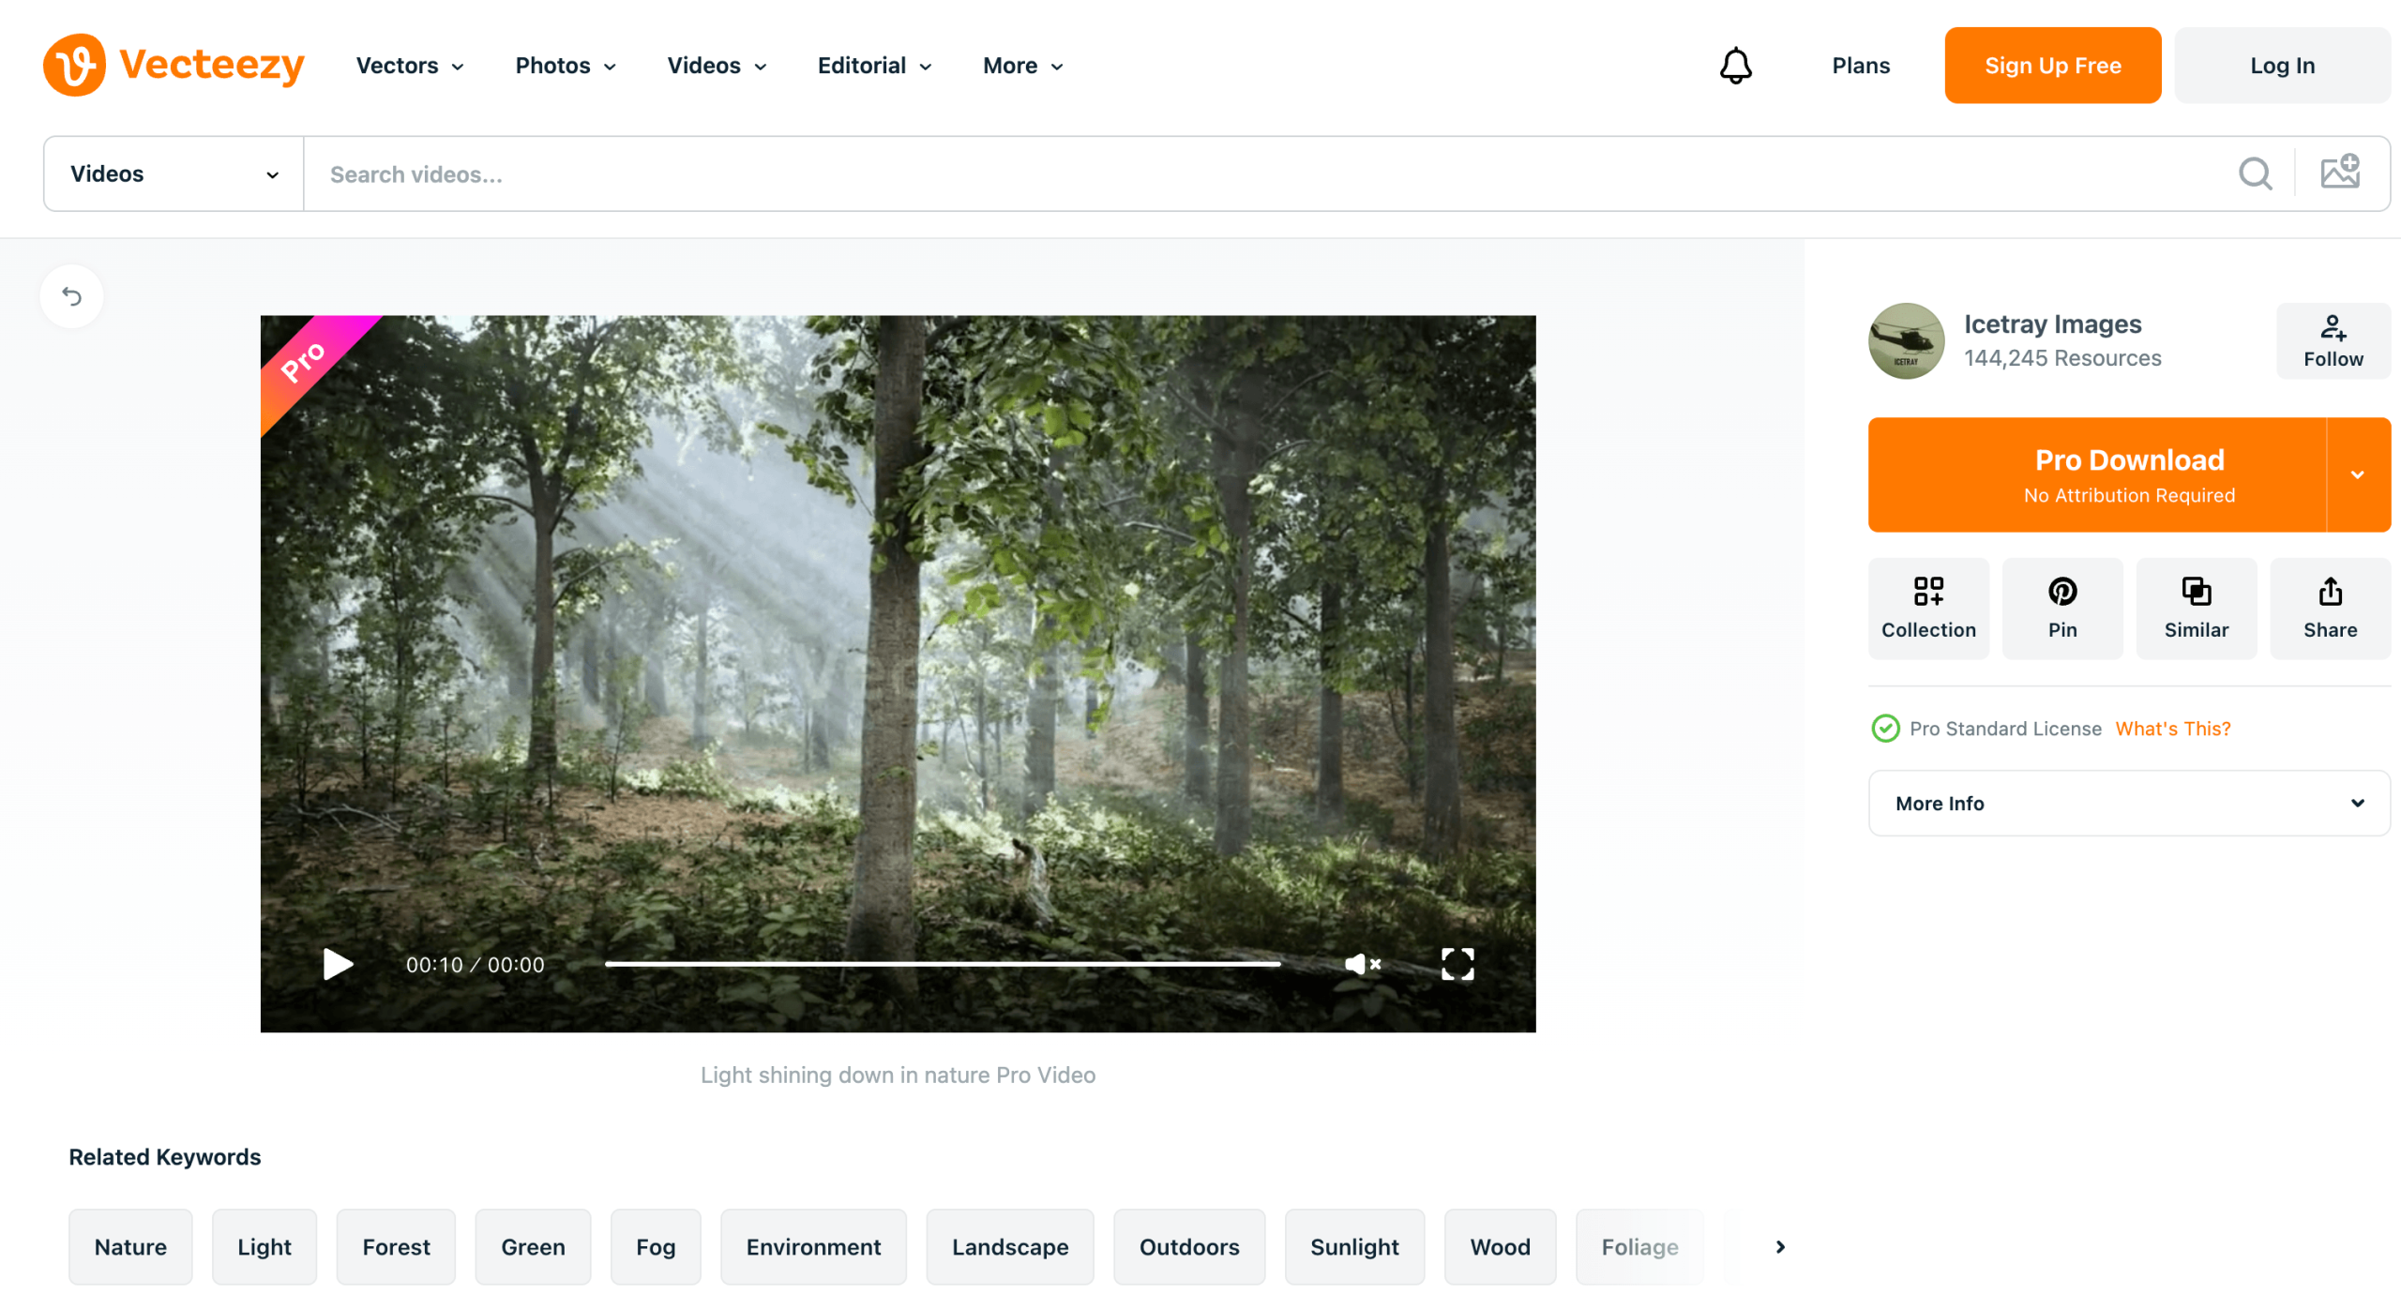The height and width of the screenshot is (1294, 2401).
Task: Play the forest video
Action: 338,964
